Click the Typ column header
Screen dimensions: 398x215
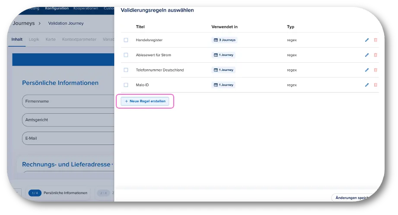290,27
